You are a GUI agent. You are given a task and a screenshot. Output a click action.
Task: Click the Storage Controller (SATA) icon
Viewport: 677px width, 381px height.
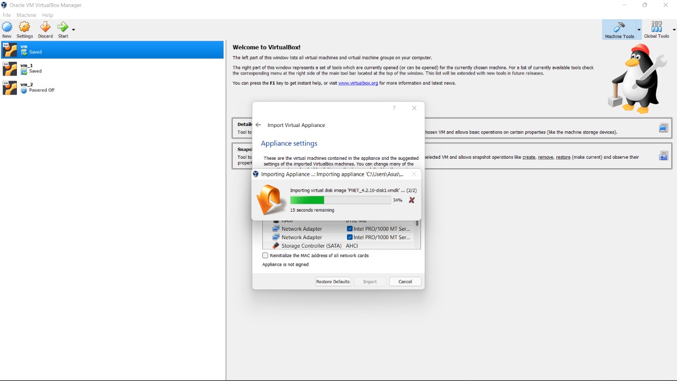pos(276,246)
